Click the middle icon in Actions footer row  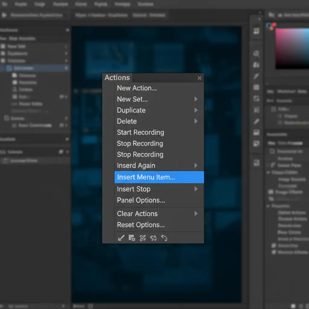point(142,238)
